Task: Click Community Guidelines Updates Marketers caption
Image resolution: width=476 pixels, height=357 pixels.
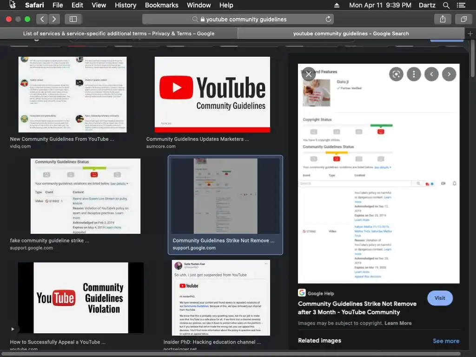Action: (x=197, y=139)
